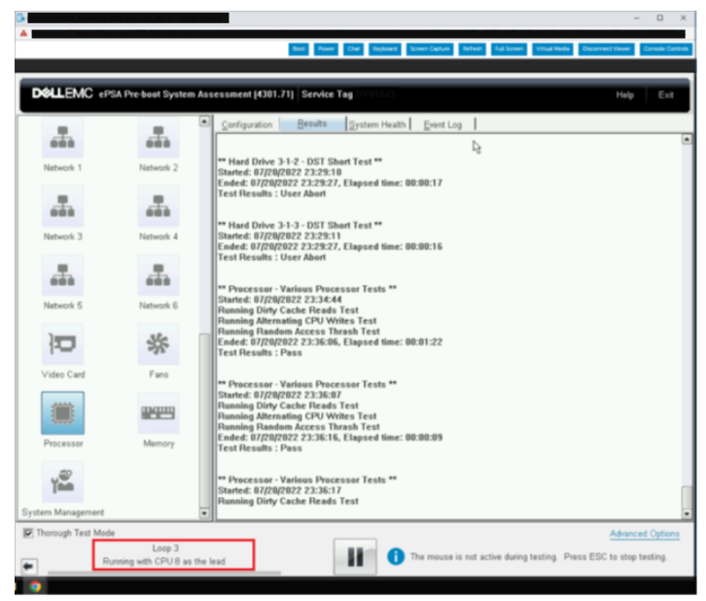
Task: Click 'Hard Drive 3-1-3 - DST Short Test' heading
Action: point(300,226)
